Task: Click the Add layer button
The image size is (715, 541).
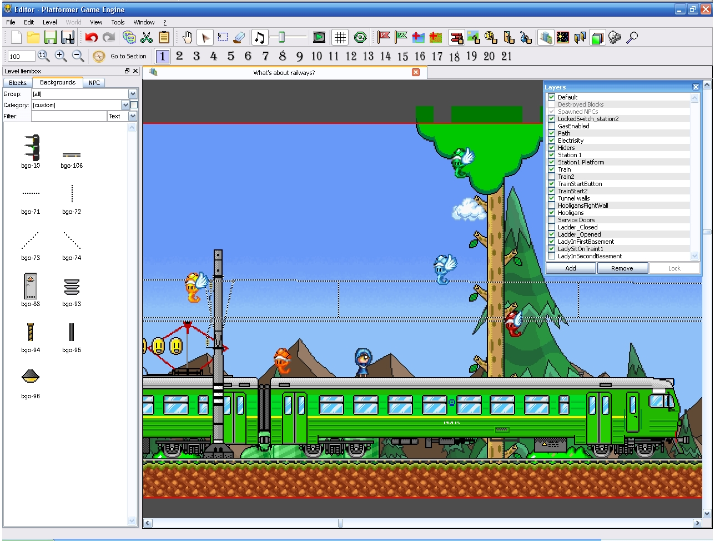Action: click(x=571, y=268)
